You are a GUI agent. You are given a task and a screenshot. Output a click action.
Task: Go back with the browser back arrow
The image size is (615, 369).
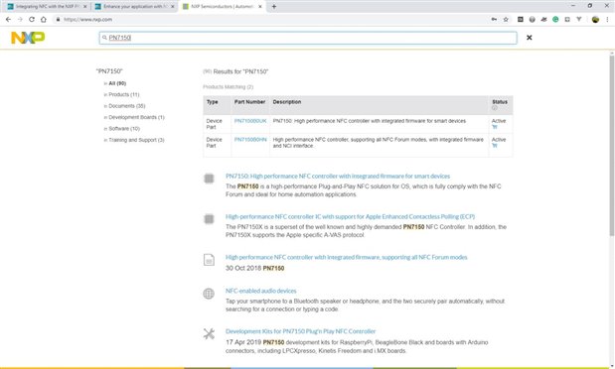pos(8,19)
